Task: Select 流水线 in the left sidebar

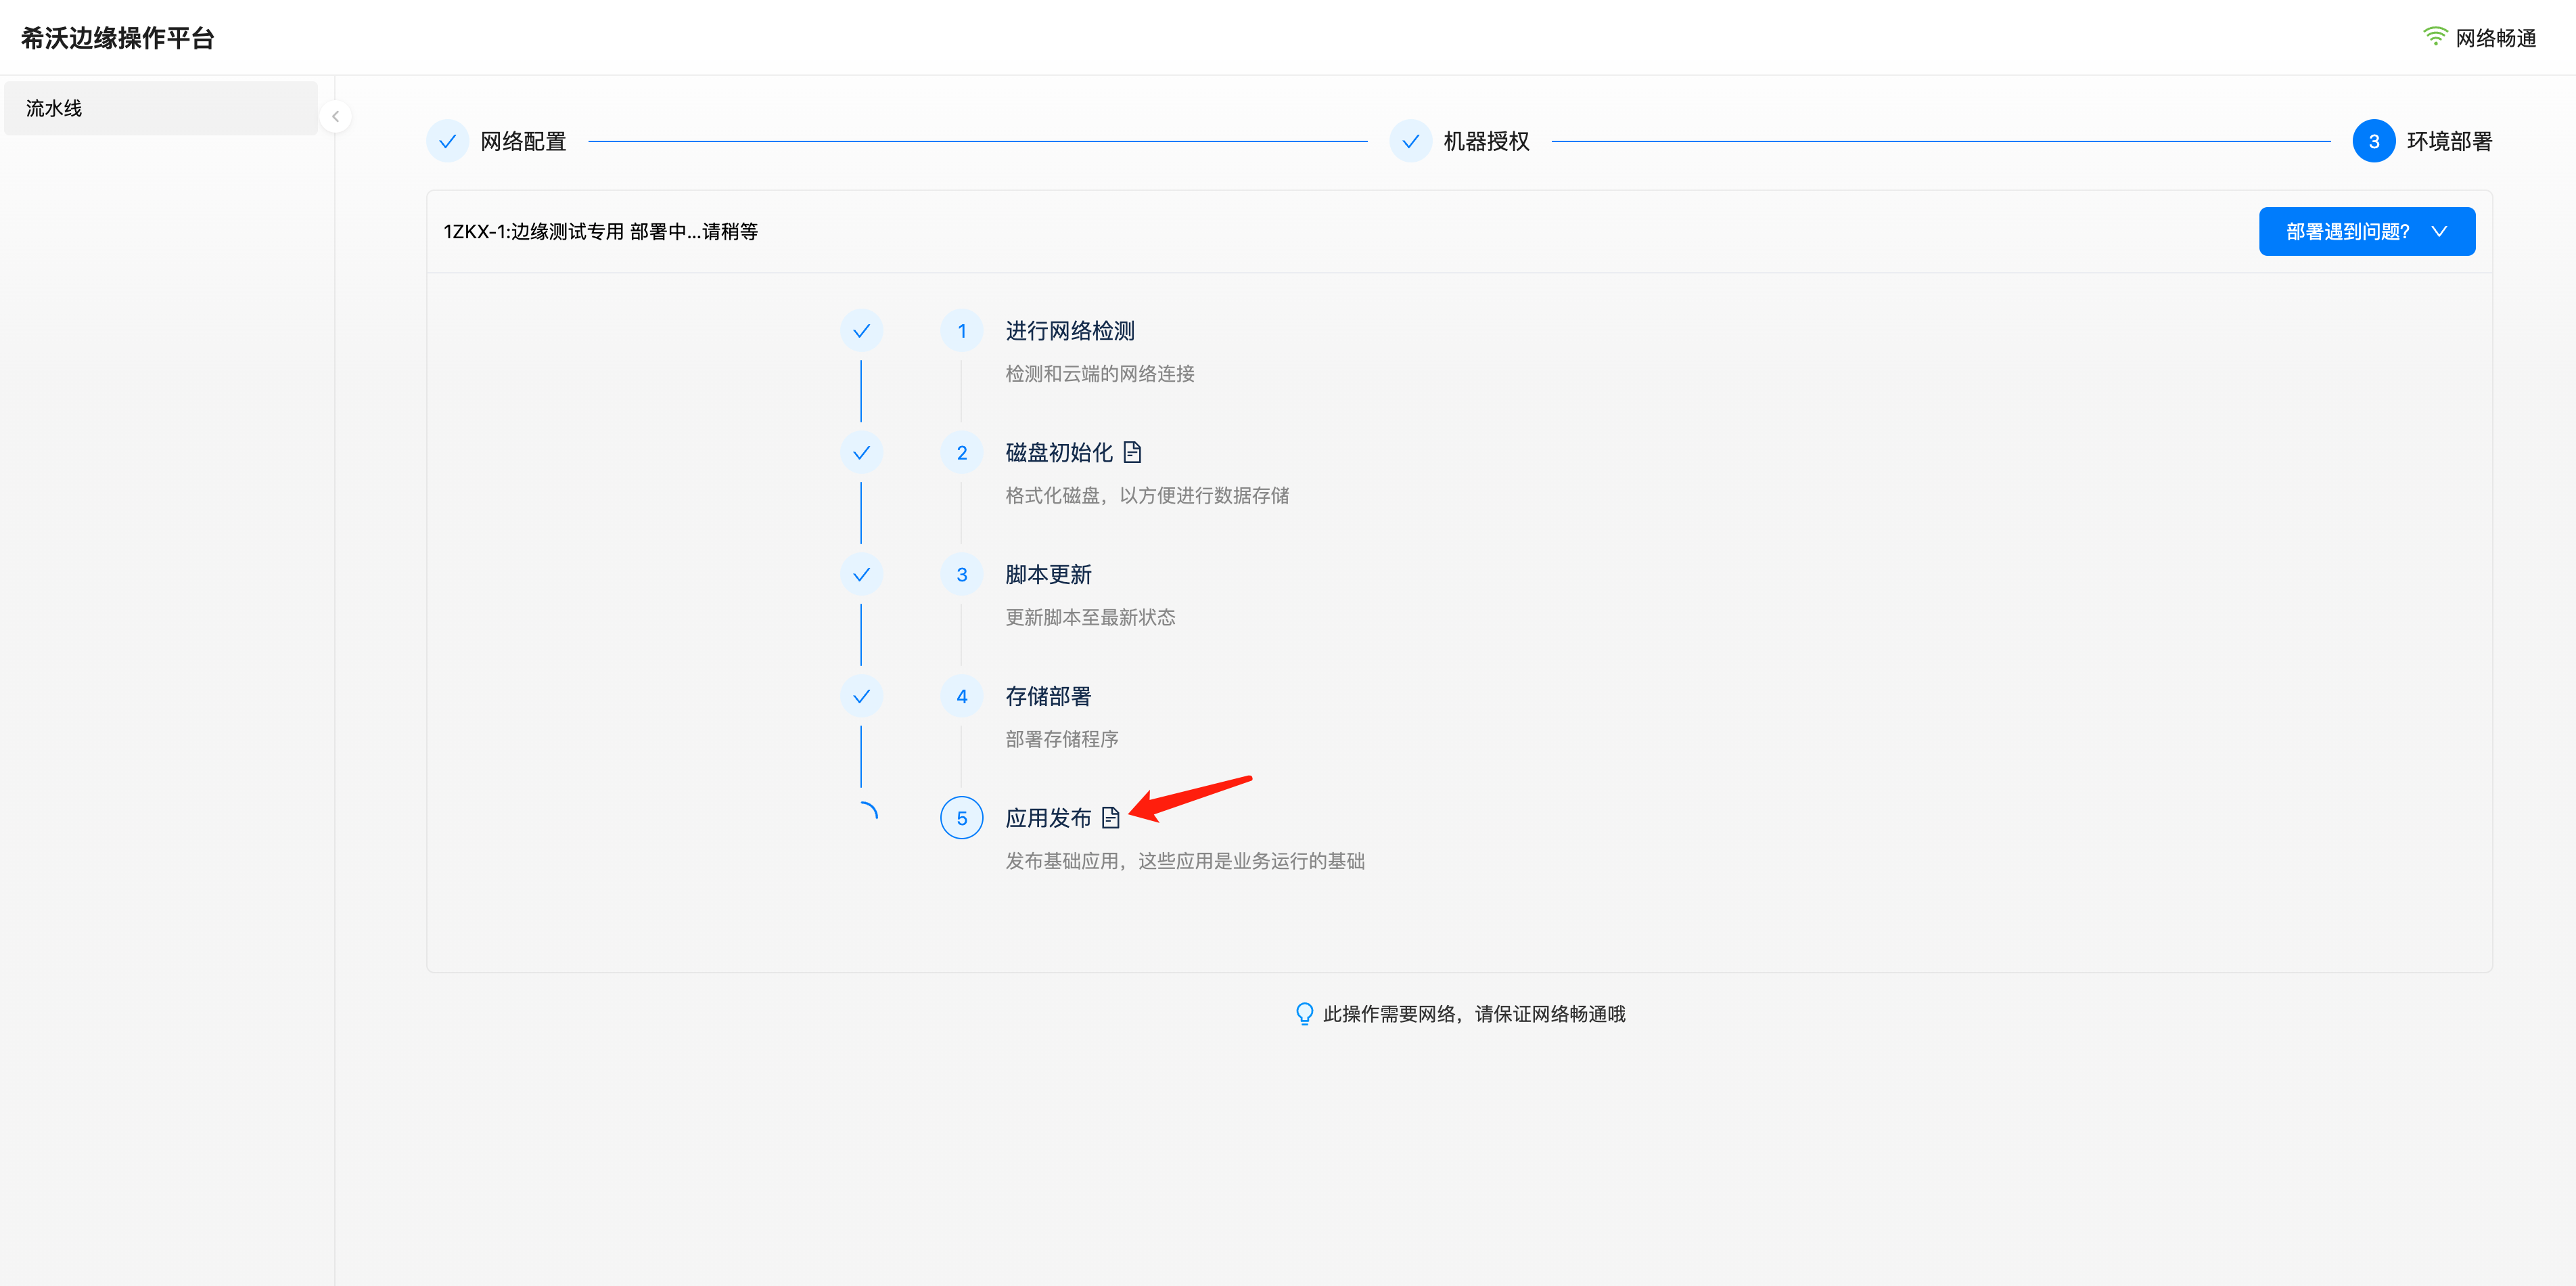Action: [x=161, y=108]
